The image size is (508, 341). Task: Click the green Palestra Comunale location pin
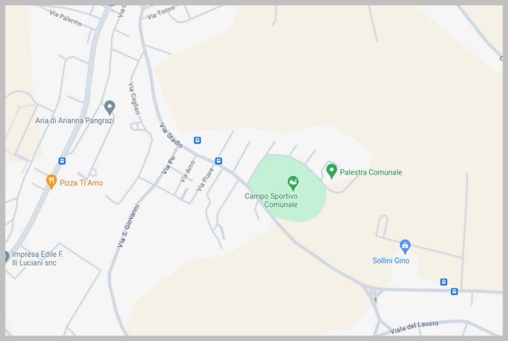click(331, 171)
